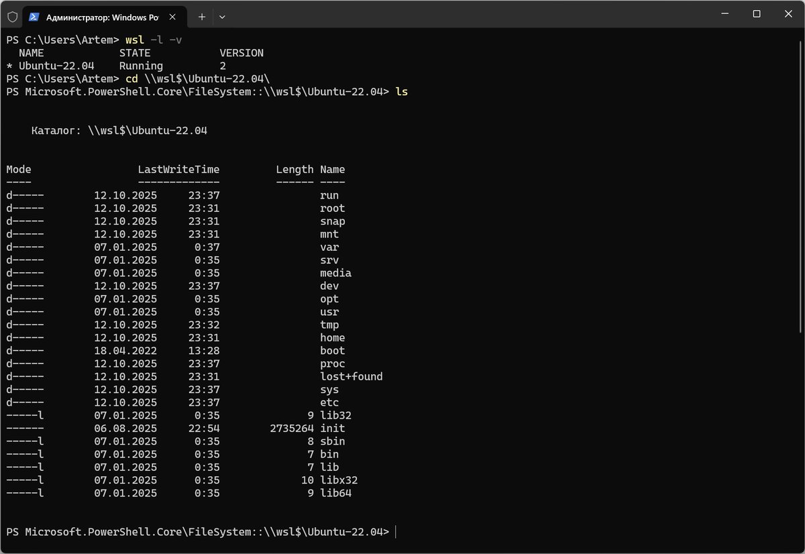This screenshot has width=805, height=554.
Task: Click the empty title bar drag area
Action: (x=470, y=15)
